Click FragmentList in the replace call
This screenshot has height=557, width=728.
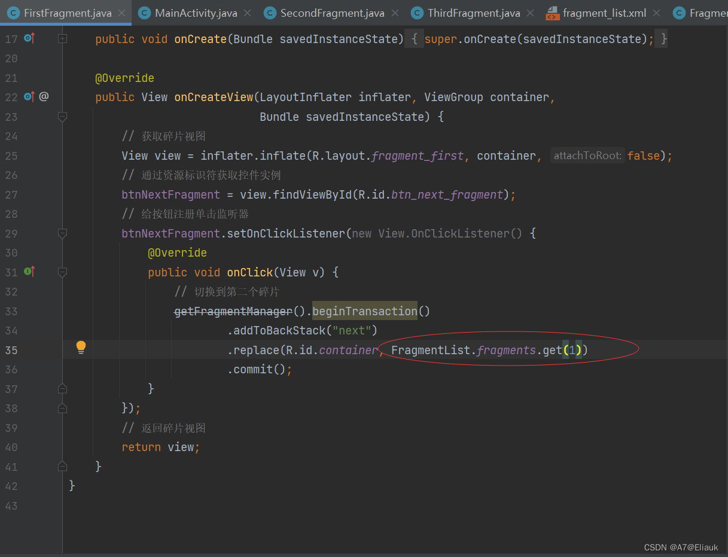pos(431,350)
